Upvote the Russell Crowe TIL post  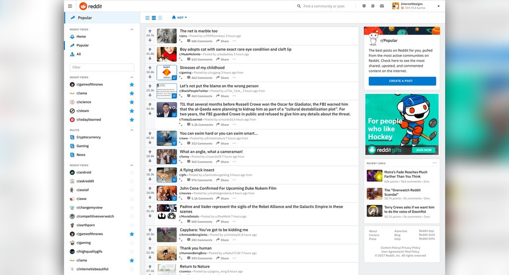tap(150, 104)
